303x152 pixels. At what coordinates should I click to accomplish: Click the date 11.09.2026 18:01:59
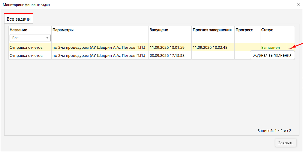click(x=167, y=47)
